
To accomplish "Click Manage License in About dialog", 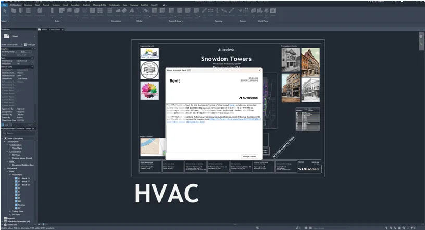I will 249,156.
